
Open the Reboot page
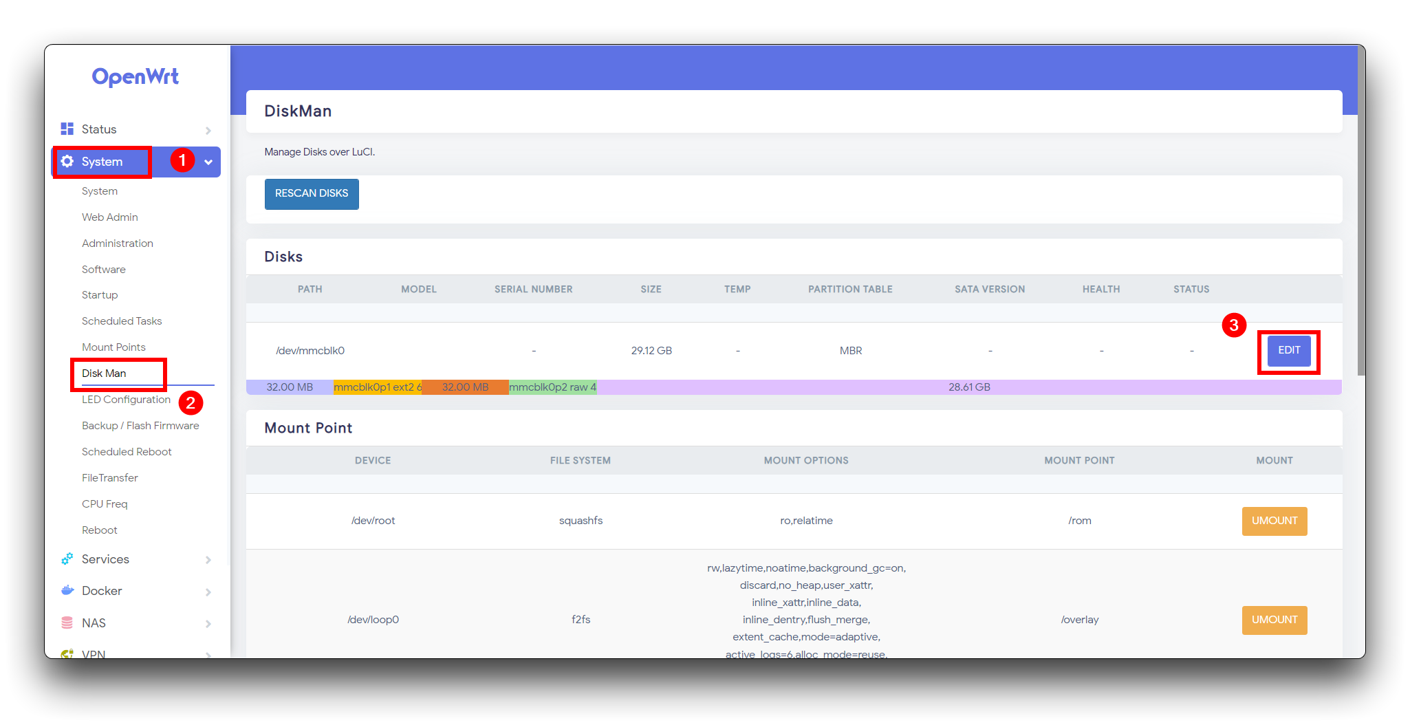pos(100,530)
